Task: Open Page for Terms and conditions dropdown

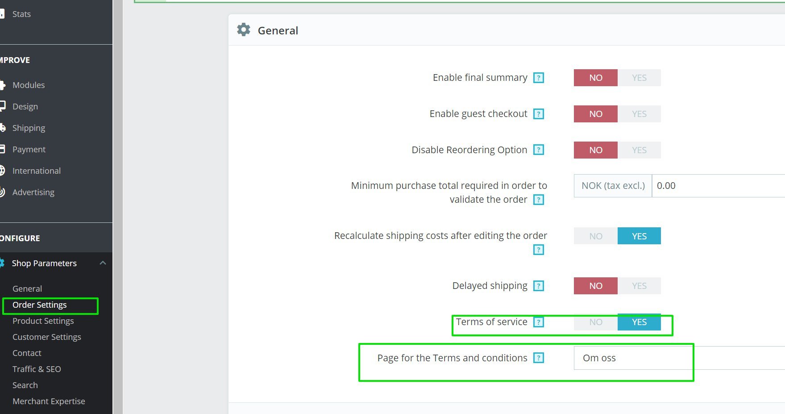Action: [678, 358]
